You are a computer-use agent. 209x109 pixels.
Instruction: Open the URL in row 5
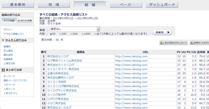(131, 73)
